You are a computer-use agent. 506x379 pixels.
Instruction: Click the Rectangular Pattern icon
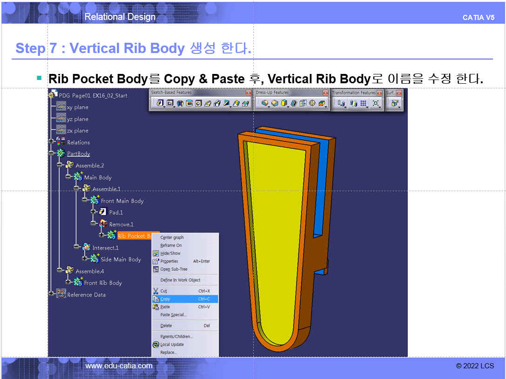[364, 103]
